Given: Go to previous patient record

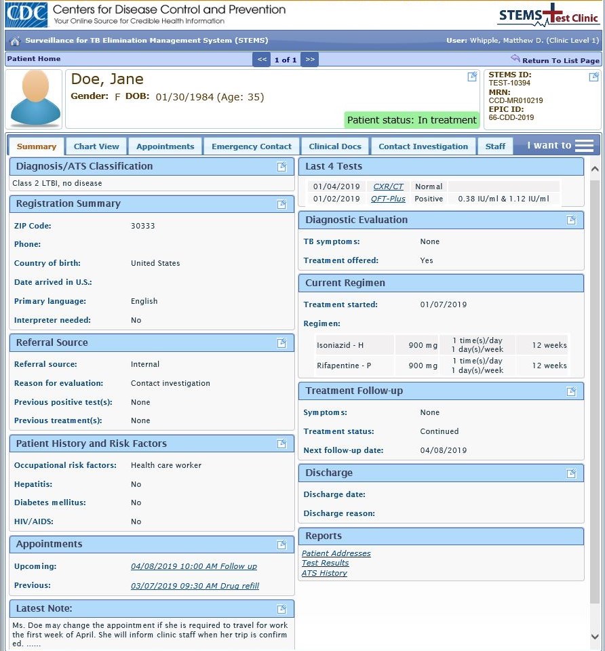Looking at the screenshot, I should point(262,60).
